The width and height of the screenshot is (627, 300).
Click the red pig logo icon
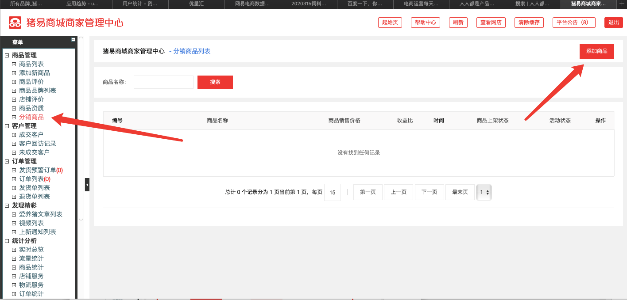tap(15, 23)
